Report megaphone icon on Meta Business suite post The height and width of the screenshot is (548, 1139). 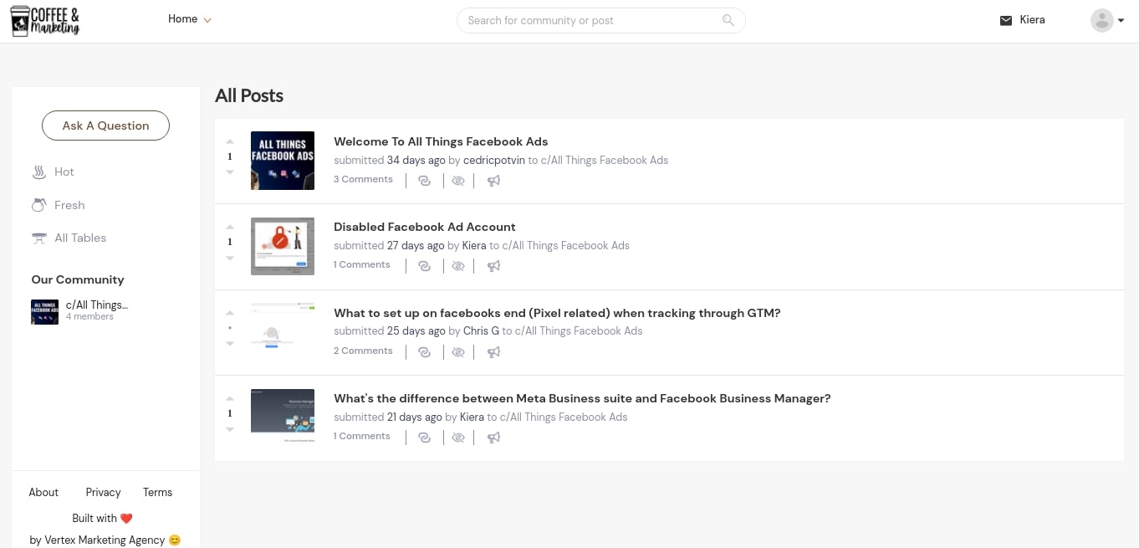click(494, 438)
